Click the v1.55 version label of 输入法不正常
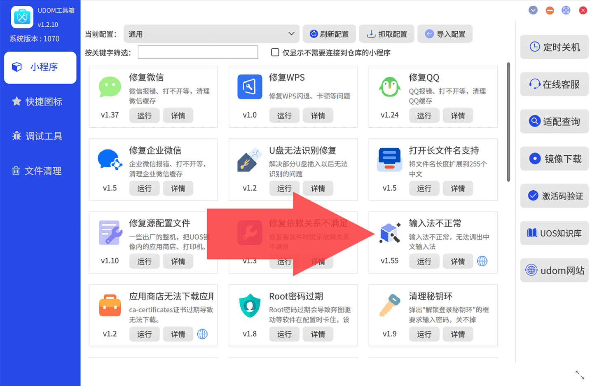Viewport: 592px width, 386px height. [389, 261]
